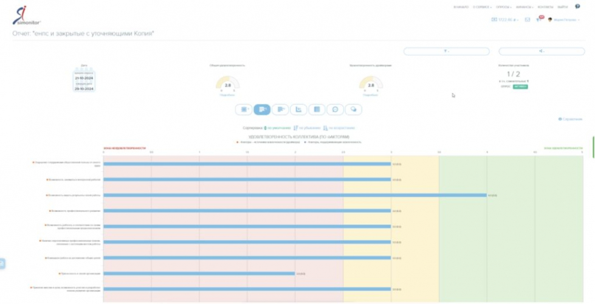Image resolution: width=595 pixels, height=304 pixels.
Task: Open Подробнее under overall satisfaction gauge
Action: [227, 95]
